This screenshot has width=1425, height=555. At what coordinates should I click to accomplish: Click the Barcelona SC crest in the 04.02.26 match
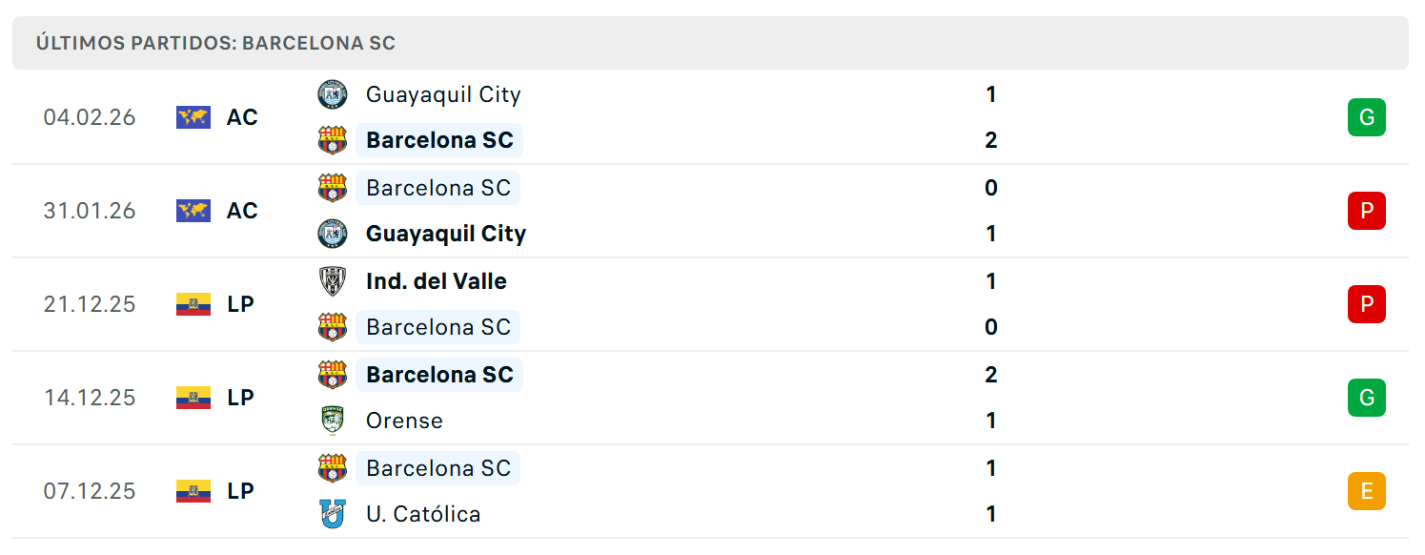[x=332, y=140]
